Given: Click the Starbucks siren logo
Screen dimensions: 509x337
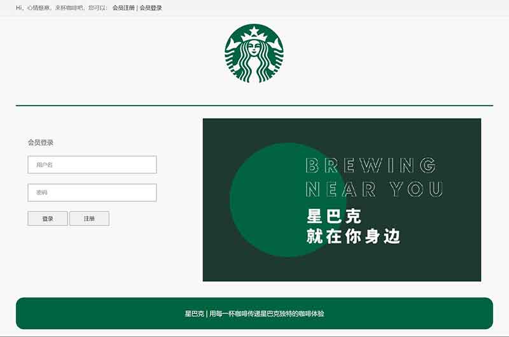Looking at the screenshot, I should (x=254, y=54).
